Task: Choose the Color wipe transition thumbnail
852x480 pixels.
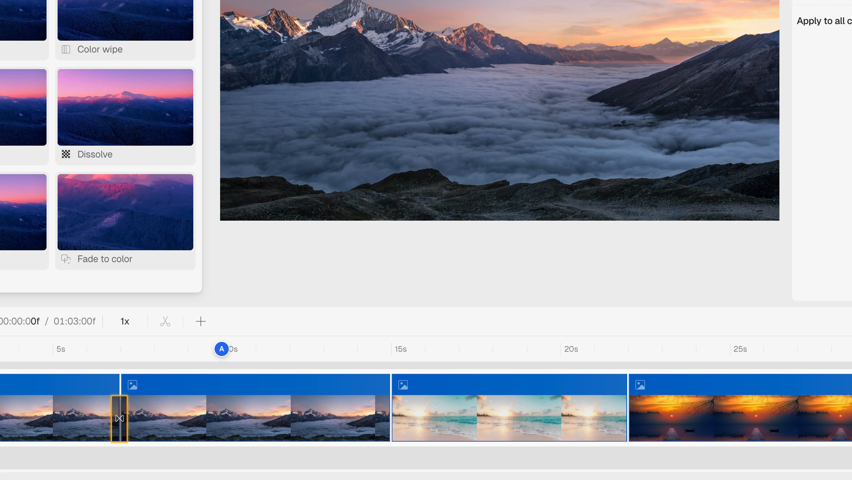Action: click(125, 20)
